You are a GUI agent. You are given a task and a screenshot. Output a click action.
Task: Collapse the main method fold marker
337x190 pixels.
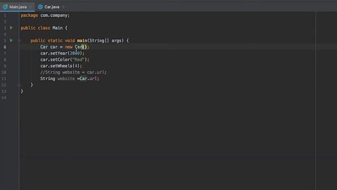19,41
